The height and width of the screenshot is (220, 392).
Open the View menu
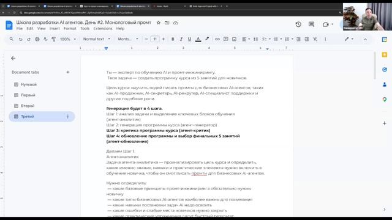pyautogui.click(x=41, y=29)
